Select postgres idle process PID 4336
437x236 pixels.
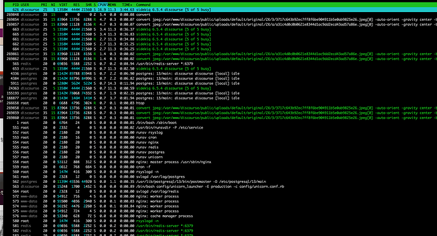pos(221,74)
